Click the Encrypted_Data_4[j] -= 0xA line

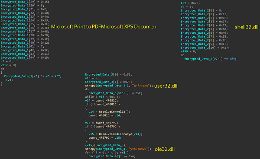pos(112,156)
